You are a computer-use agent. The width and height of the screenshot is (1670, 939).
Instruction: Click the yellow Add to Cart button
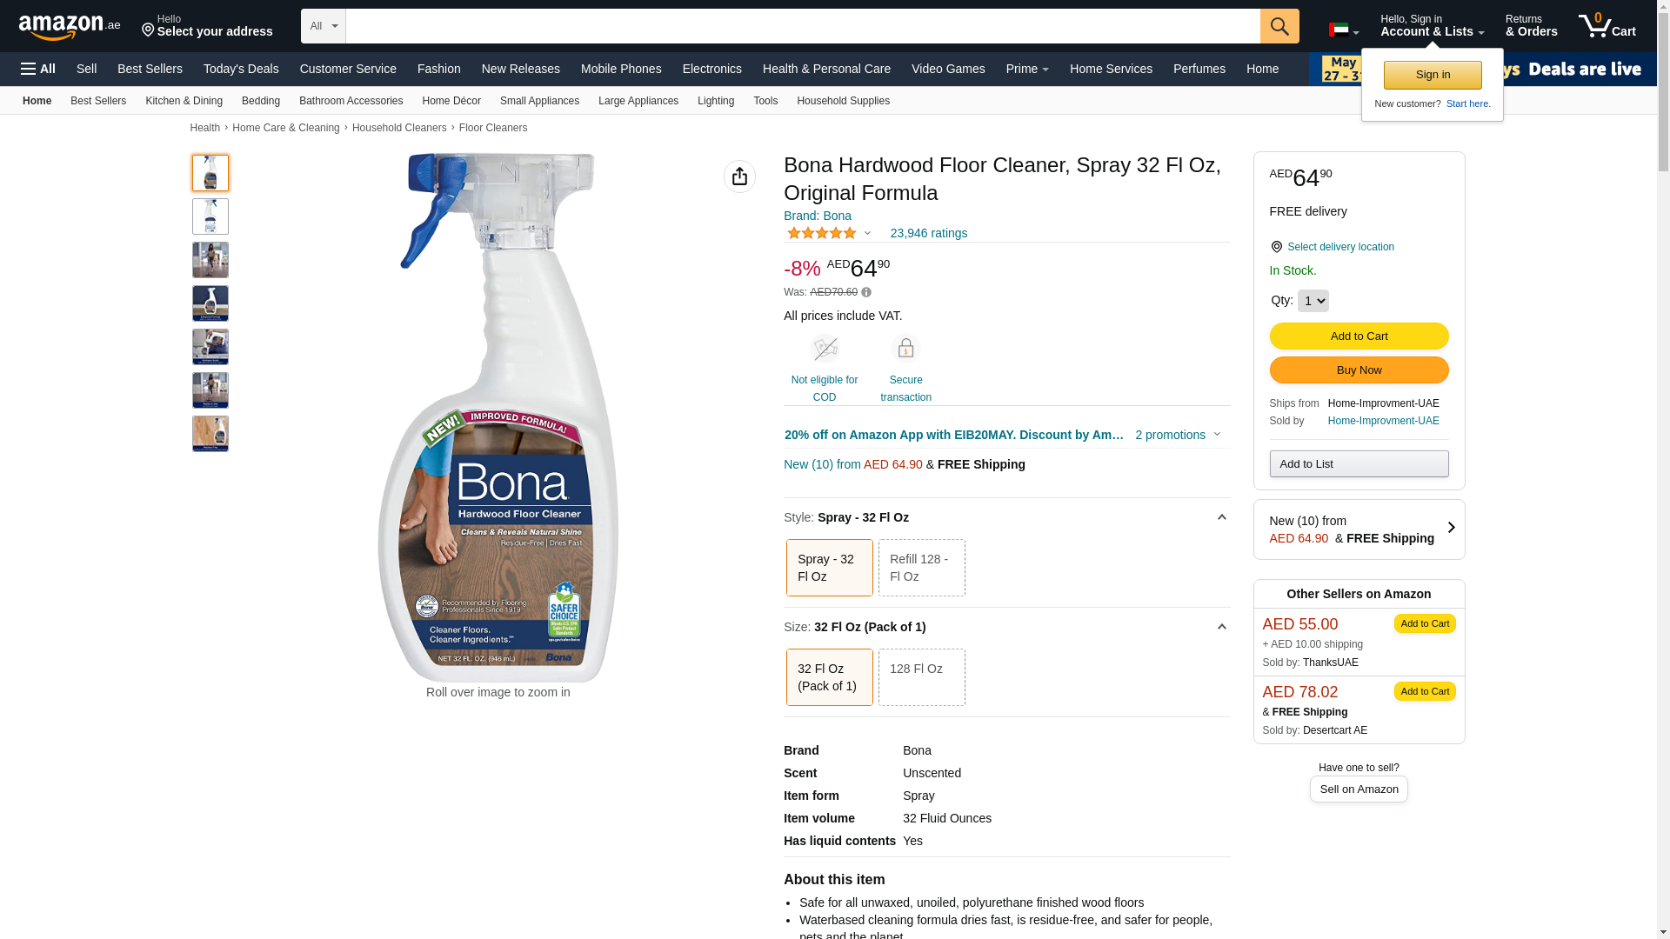coord(1359,336)
